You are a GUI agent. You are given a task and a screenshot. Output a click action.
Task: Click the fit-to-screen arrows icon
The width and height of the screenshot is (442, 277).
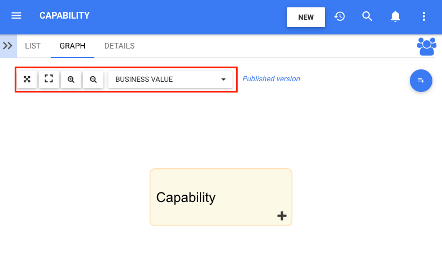point(27,80)
